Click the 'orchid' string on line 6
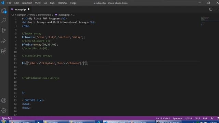 tap(64, 37)
